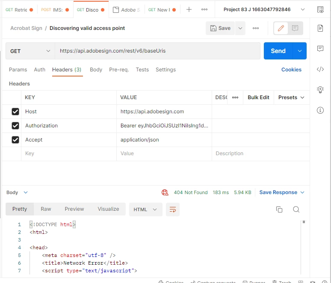Click the network error globe icon
This screenshot has height=283, width=331.
[165, 192]
